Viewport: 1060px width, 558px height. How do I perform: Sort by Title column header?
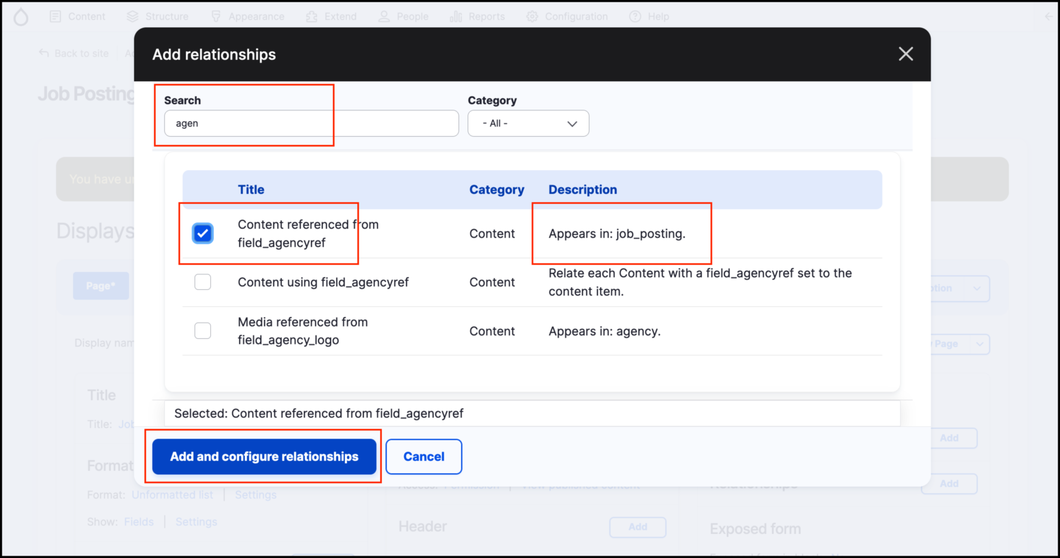click(251, 189)
